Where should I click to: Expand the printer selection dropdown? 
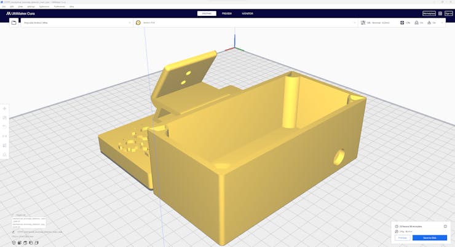[x=130, y=23]
